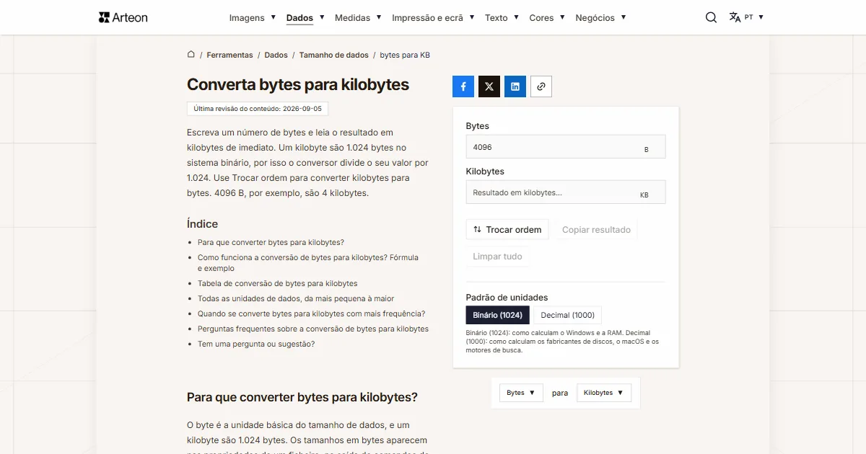The image size is (866, 454).
Task: Jump to 'Tabela de conversão de bytes para kilobytes'
Action: point(277,283)
